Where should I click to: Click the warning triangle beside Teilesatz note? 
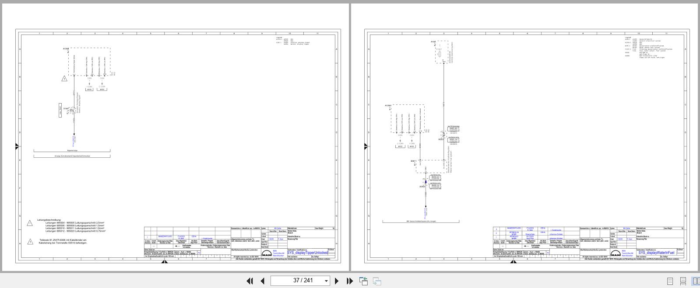30,241
